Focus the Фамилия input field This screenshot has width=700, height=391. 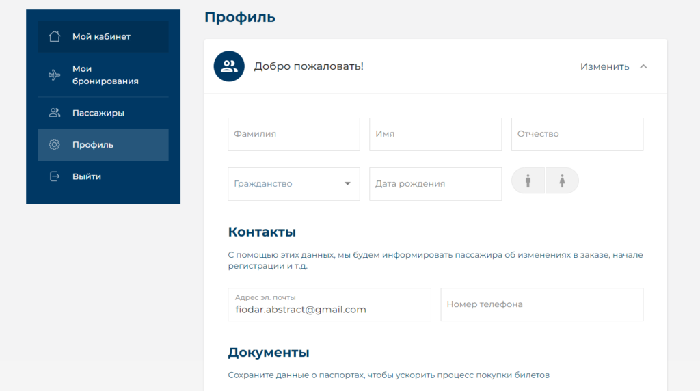point(293,134)
